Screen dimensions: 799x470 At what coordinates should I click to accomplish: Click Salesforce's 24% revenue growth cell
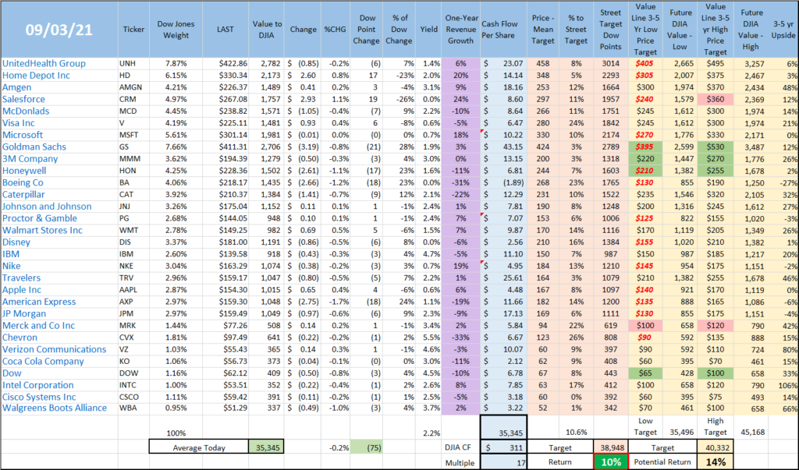click(x=460, y=99)
